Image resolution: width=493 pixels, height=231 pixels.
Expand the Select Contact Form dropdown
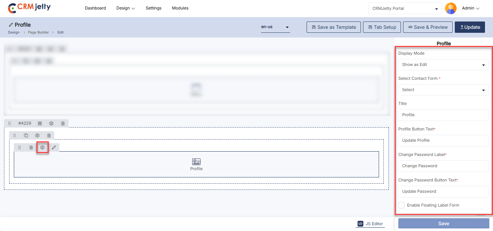tap(443, 90)
